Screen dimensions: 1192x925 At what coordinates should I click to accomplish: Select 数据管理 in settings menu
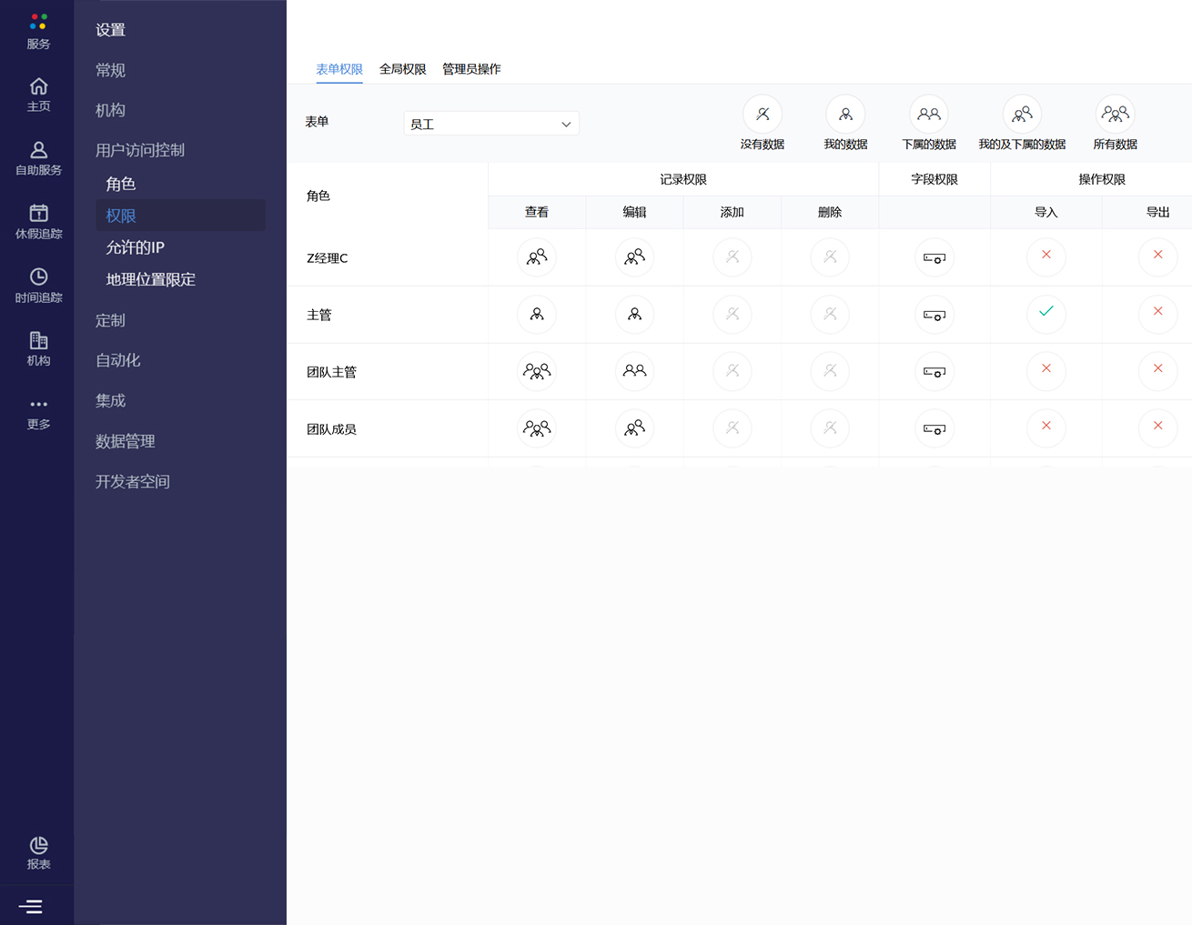125,441
